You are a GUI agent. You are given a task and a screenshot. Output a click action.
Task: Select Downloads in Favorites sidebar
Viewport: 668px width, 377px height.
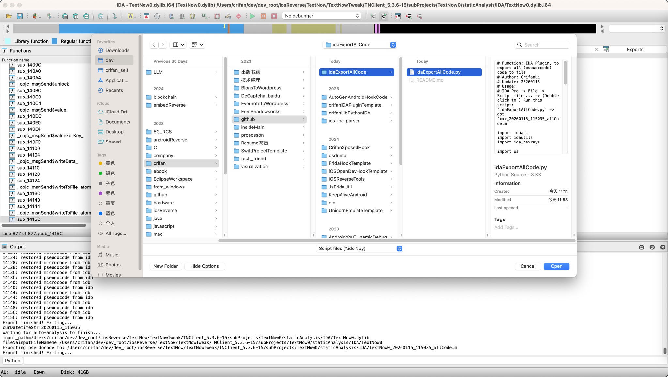(x=117, y=50)
